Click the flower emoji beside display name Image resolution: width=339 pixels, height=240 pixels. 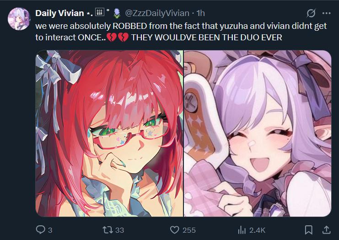click(x=117, y=13)
